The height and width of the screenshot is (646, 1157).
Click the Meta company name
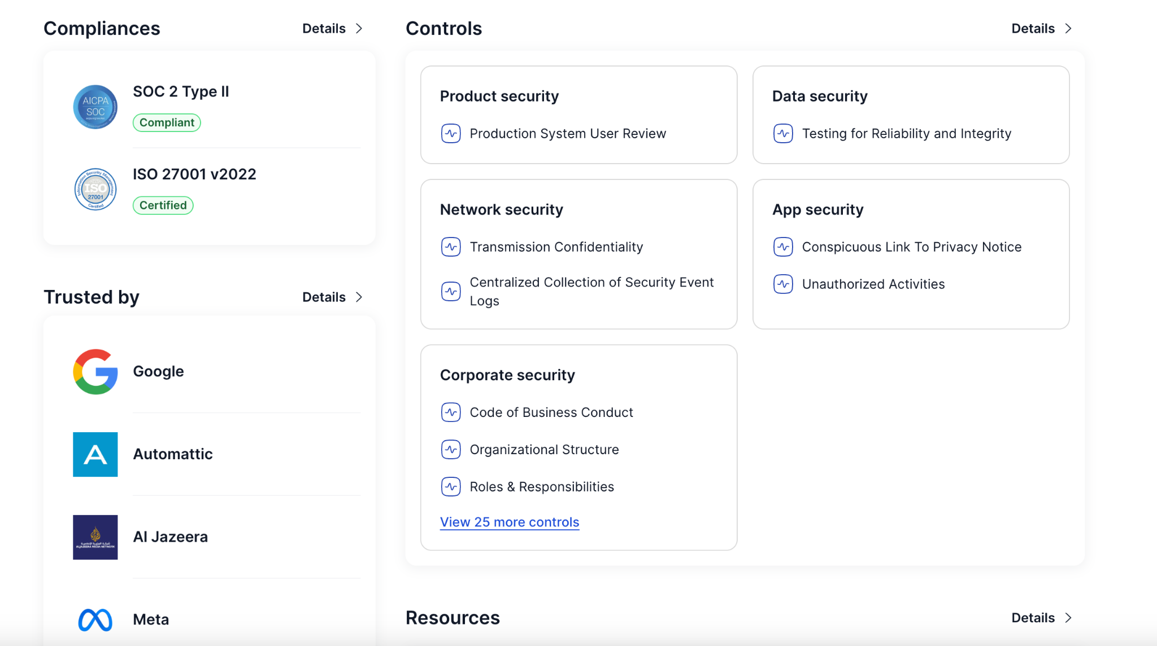pos(151,619)
